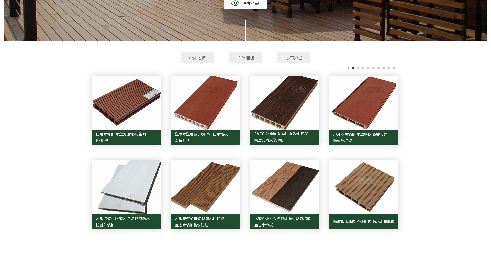Open the 户外墙板 category tab

[x=245, y=58]
